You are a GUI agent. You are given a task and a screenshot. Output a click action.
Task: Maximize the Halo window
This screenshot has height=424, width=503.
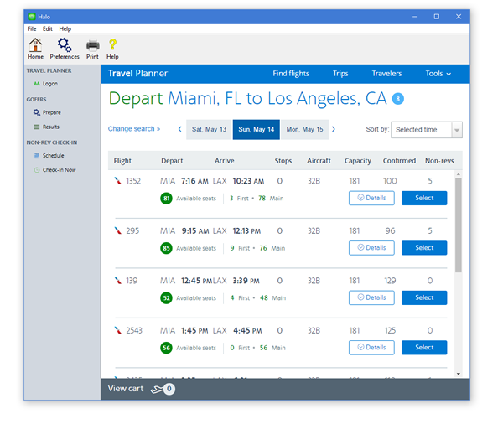437,17
